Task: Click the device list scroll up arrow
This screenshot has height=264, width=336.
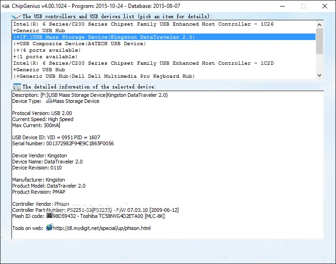Action: point(320,25)
